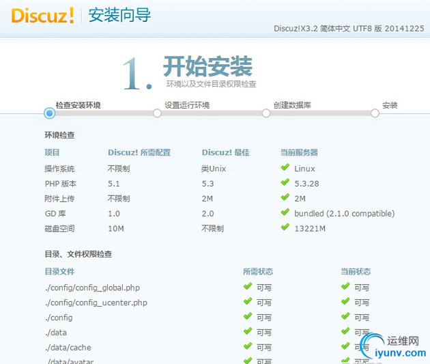
Task: Click the PHP 版本 row label
Action: coord(61,184)
